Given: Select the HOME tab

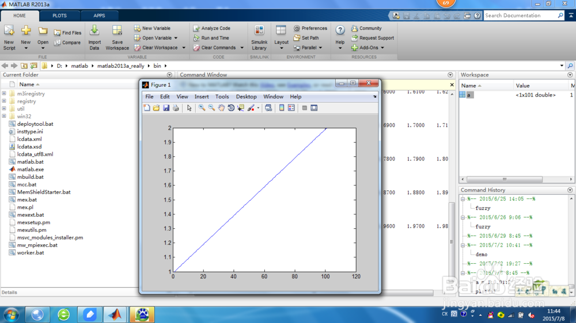Looking at the screenshot, I should (x=20, y=16).
